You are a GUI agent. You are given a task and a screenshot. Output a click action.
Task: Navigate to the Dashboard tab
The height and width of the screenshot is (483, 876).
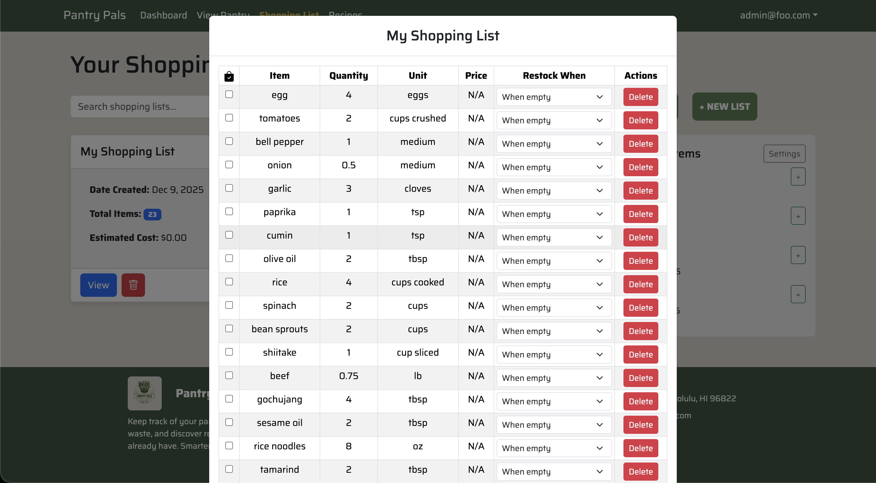[x=163, y=15]
